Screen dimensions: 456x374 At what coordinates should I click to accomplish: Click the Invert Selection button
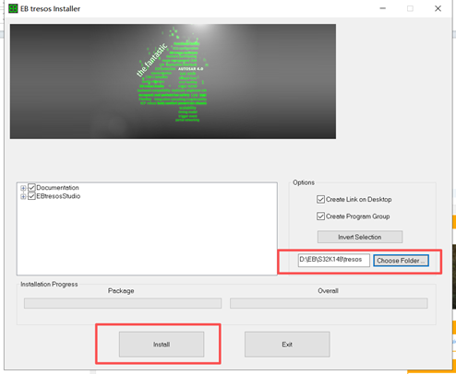360,237
